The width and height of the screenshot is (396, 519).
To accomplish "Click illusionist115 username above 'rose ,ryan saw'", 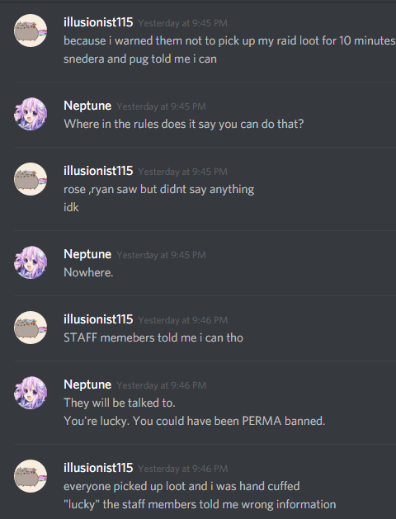I will (x=98, y=171).
